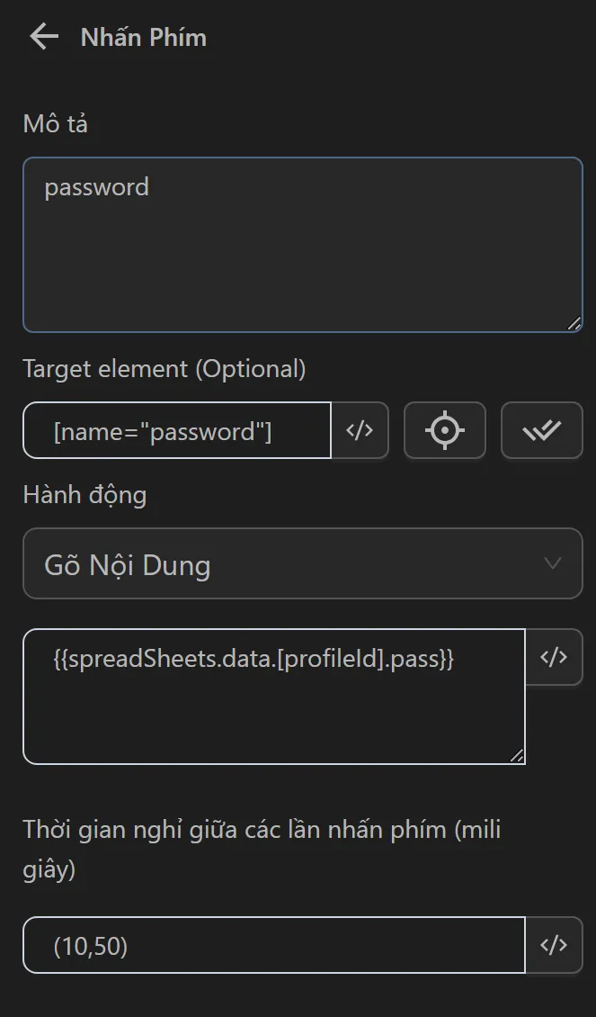The height and width of the screenshot is (1017, 596).
Task: Click the Nhấn Phím panel title
Action: pos(144,38)
